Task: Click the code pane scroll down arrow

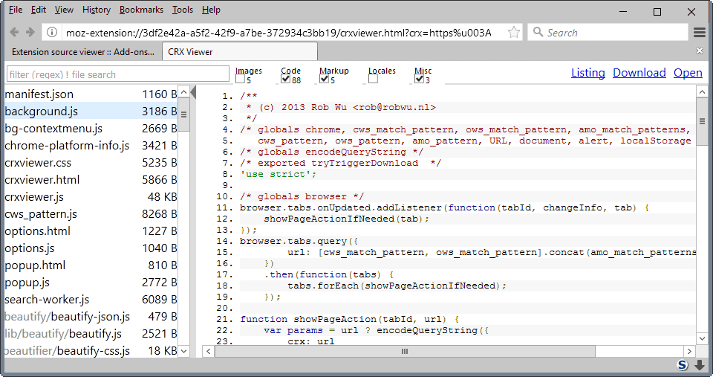Action: click(x=702, y=338)
